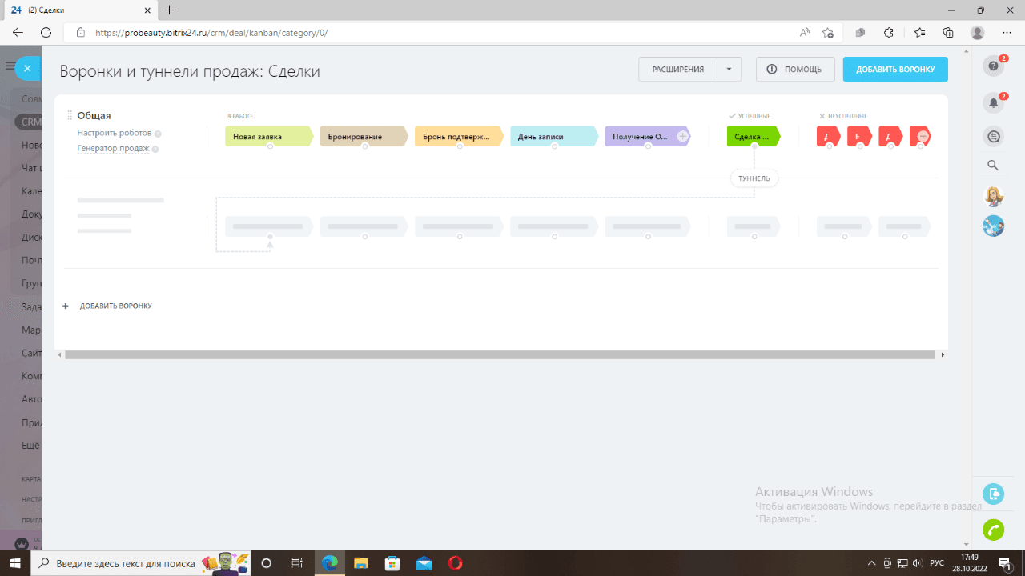Select the День записи stage
Image resolution: width=1025 pixels, height=576 pixels.
[554, 137]
